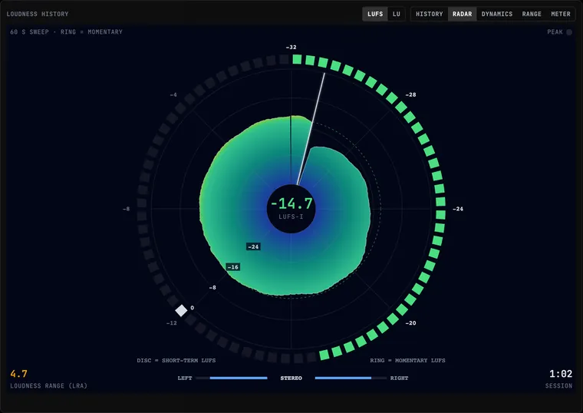Click the -16 label on the disc

point(232,267)
